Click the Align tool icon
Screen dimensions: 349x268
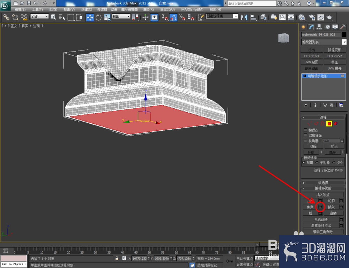coord(253,17)
